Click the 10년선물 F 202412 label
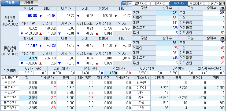Viewport: 226px width, 111px height. [x=10, y=51]
